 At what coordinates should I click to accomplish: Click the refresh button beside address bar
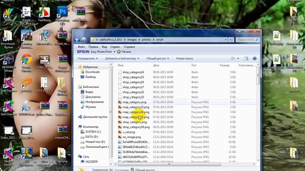[231, 40]
